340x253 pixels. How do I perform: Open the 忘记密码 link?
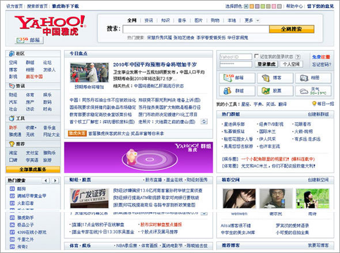pyautogui.click(x=322, y=64)
